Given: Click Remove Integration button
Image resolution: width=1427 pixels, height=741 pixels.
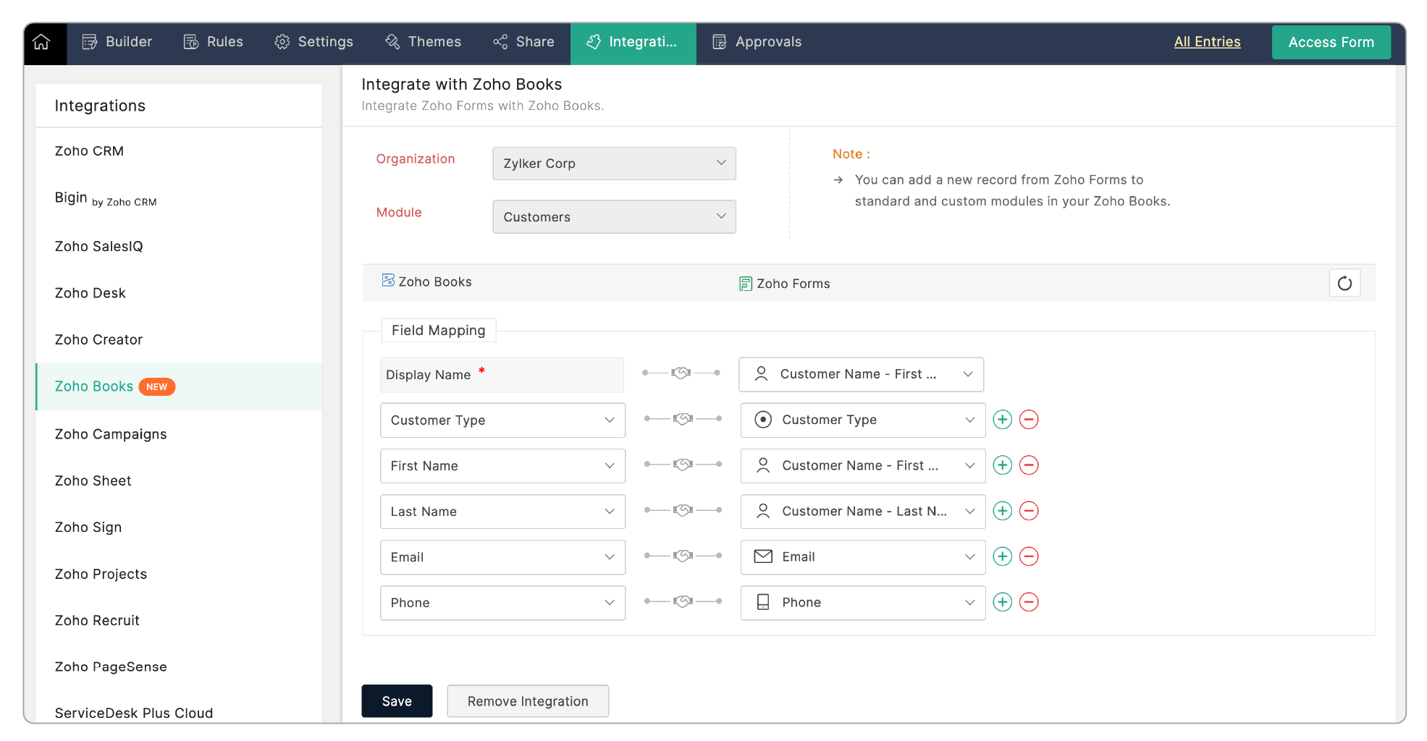Looking at the screenshot, I should (x=528, y=701).
